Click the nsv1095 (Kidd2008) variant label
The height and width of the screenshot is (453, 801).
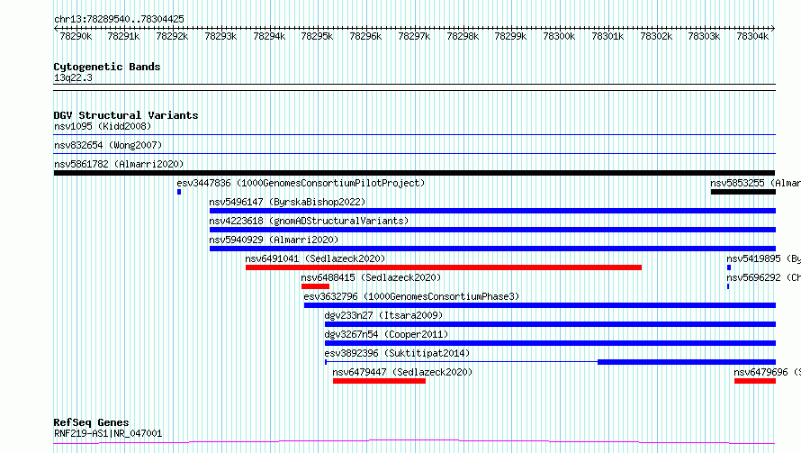103,126
